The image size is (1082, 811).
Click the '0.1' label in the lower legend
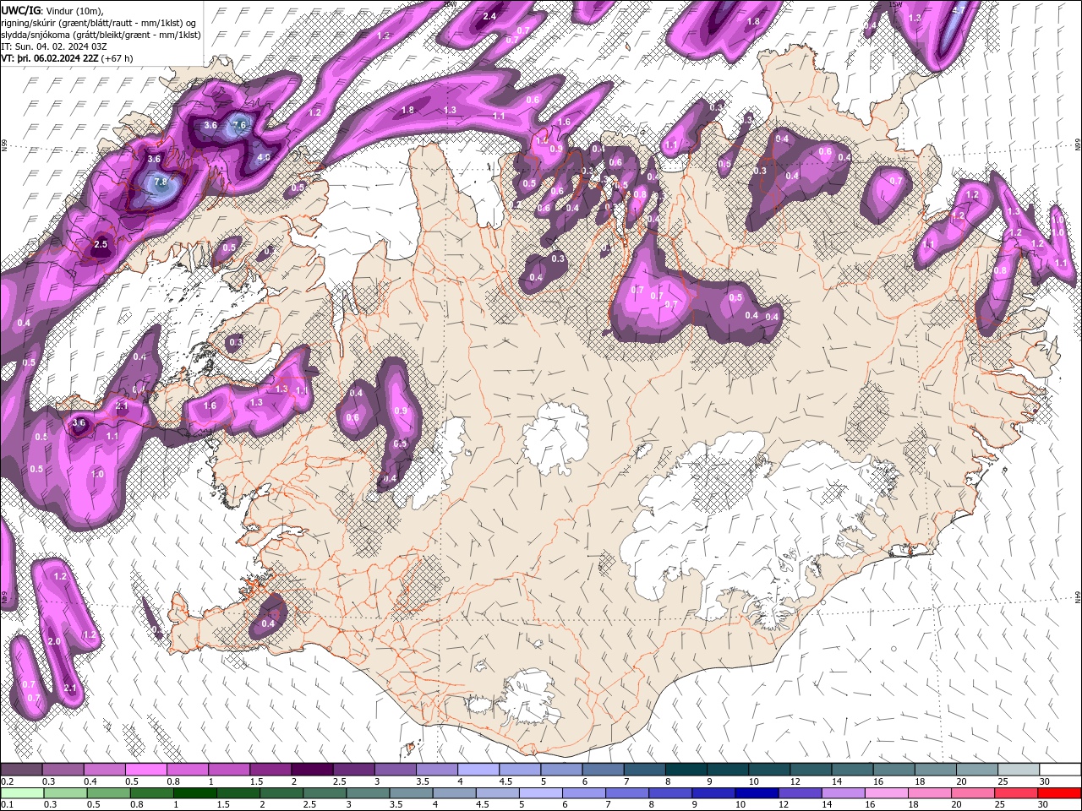pos(7,805)
